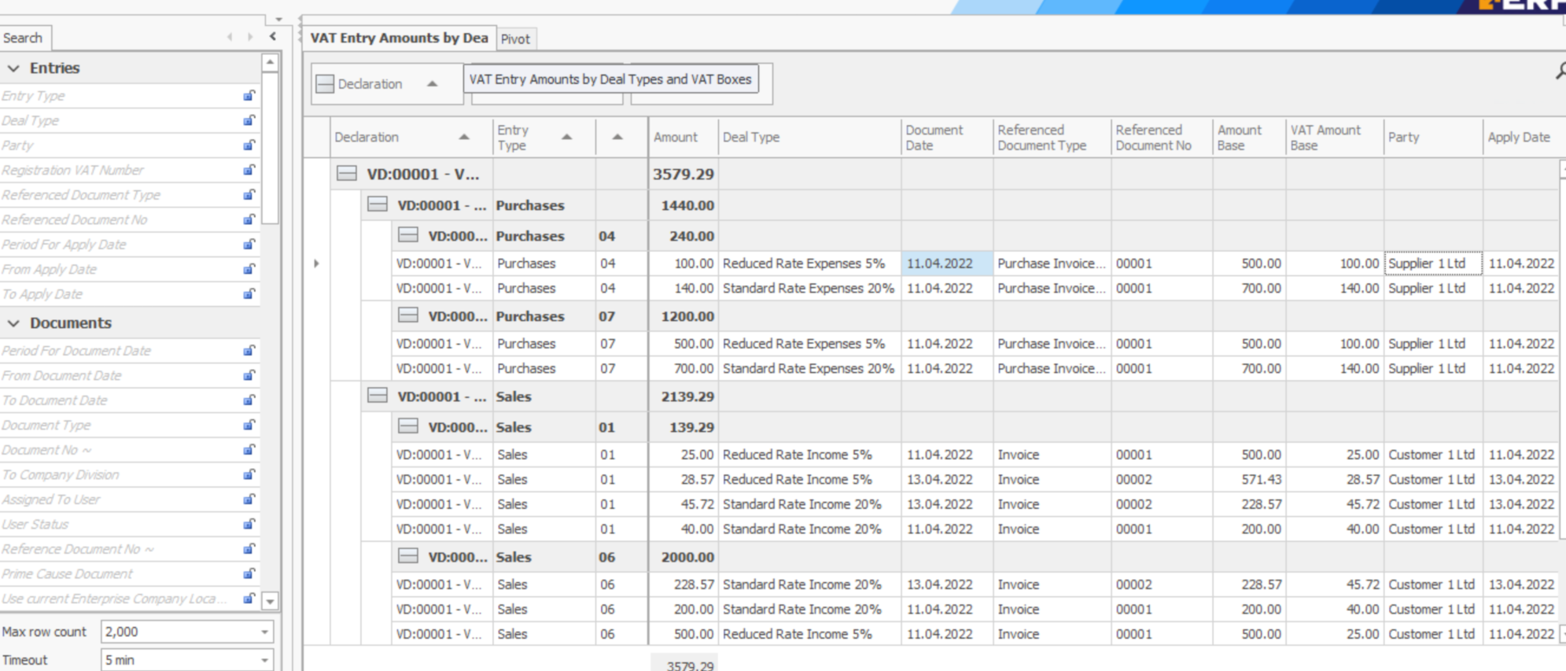Collapse the top VD:00001 group row

[347, 174]
